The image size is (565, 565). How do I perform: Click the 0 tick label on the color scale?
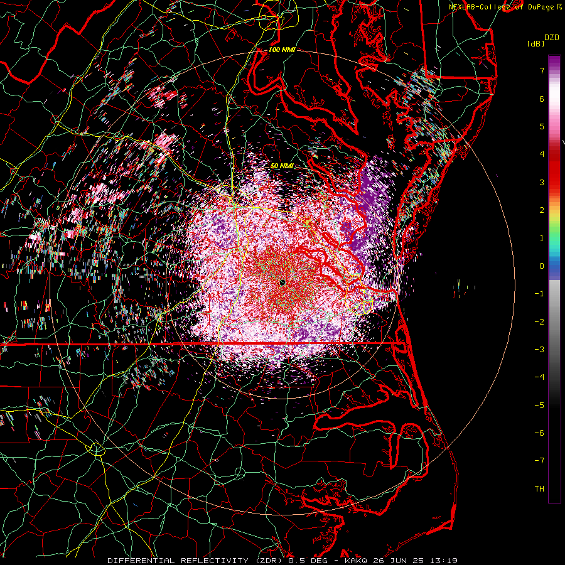tap(542, 266)
